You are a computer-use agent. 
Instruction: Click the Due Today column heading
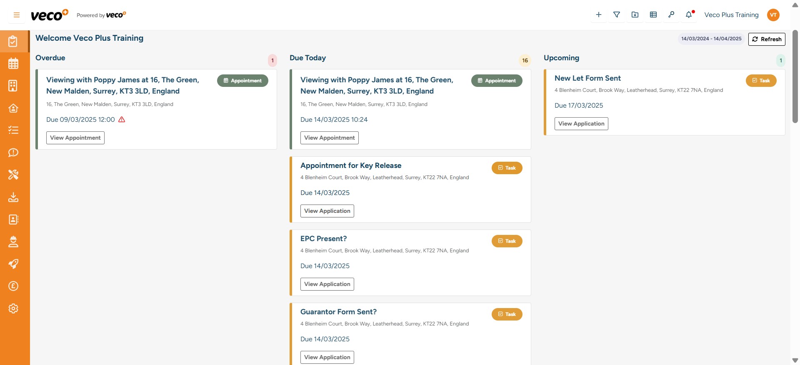point(307,58)
